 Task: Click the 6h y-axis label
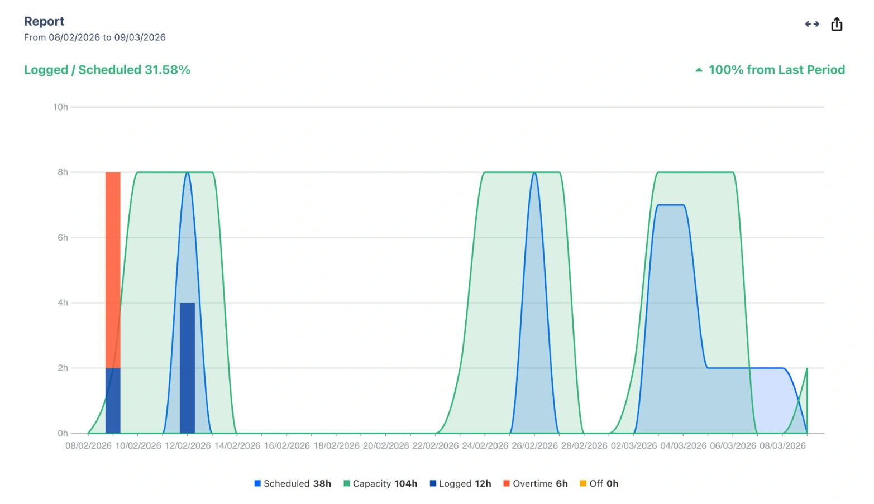[x=63, y=237]
